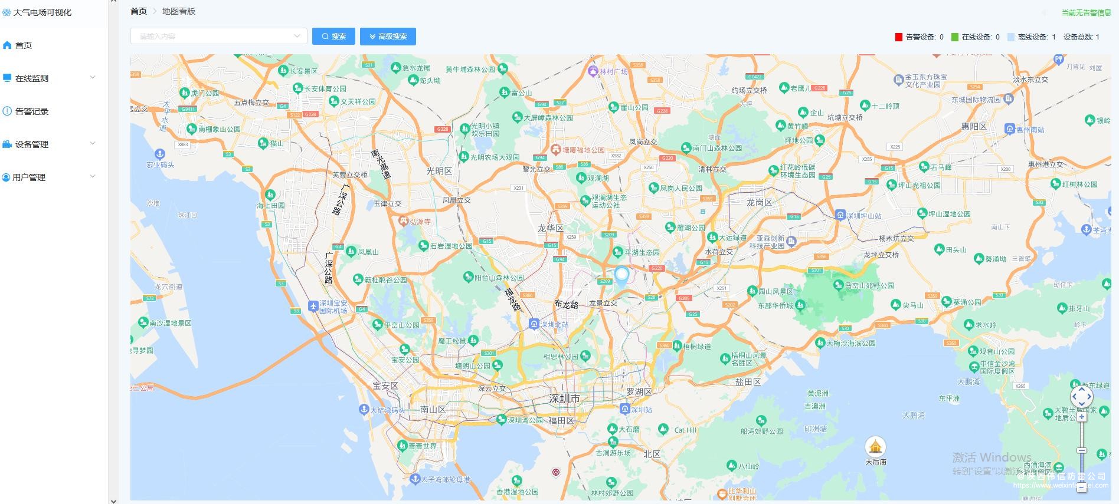The image size is (1119, 504).
Task: Click the green 在线设备 legend swatch
Action: click(x=955, y=37)
